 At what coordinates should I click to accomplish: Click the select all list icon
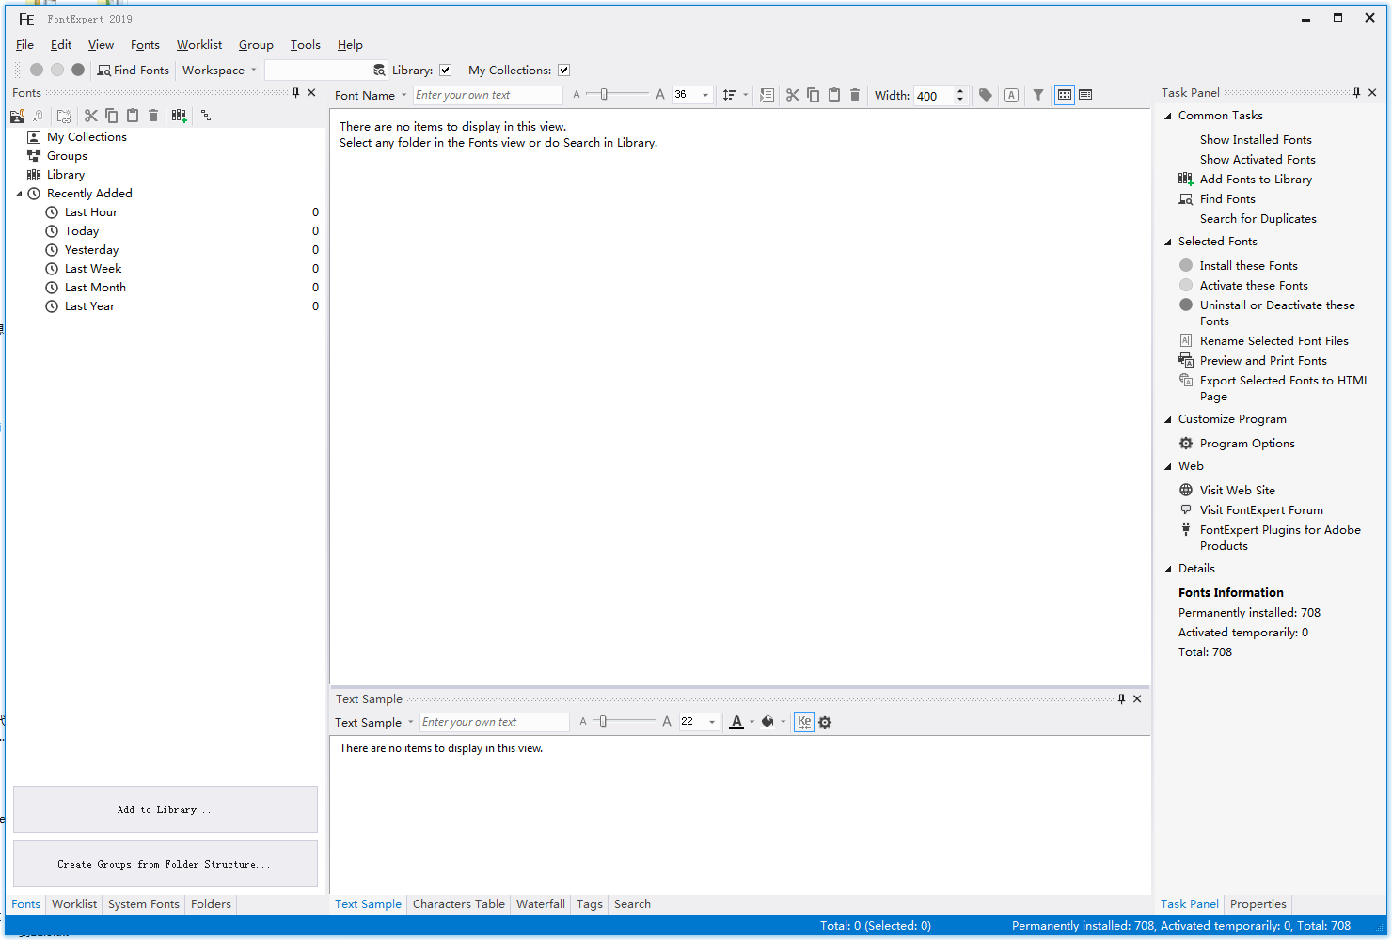pos(767,95)
